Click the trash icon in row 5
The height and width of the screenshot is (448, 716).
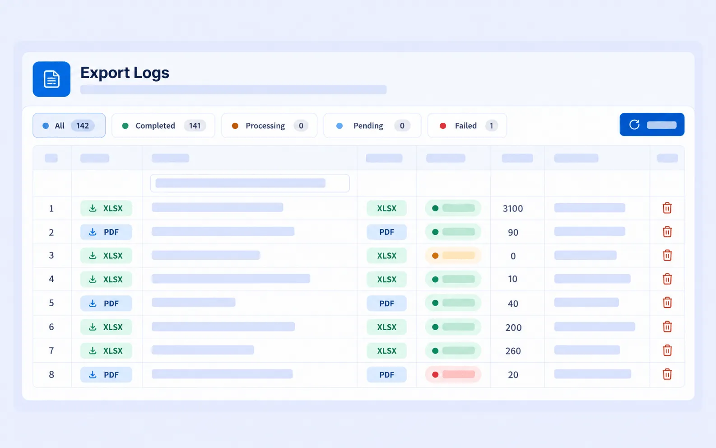point(667,303)
